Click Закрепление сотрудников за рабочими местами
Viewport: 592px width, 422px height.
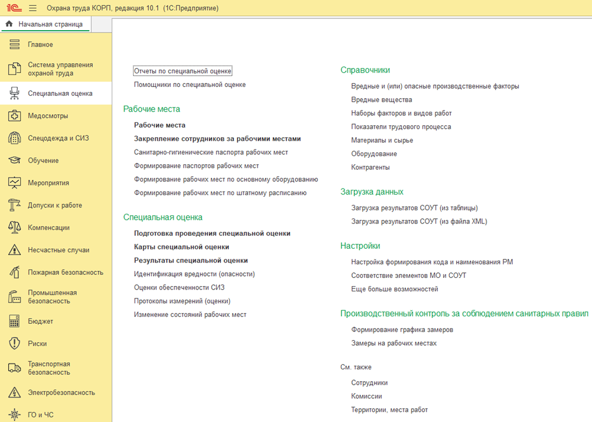click(x=217, y=139)
